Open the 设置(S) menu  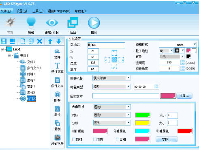pyautogui.click(x=21, y=11)
